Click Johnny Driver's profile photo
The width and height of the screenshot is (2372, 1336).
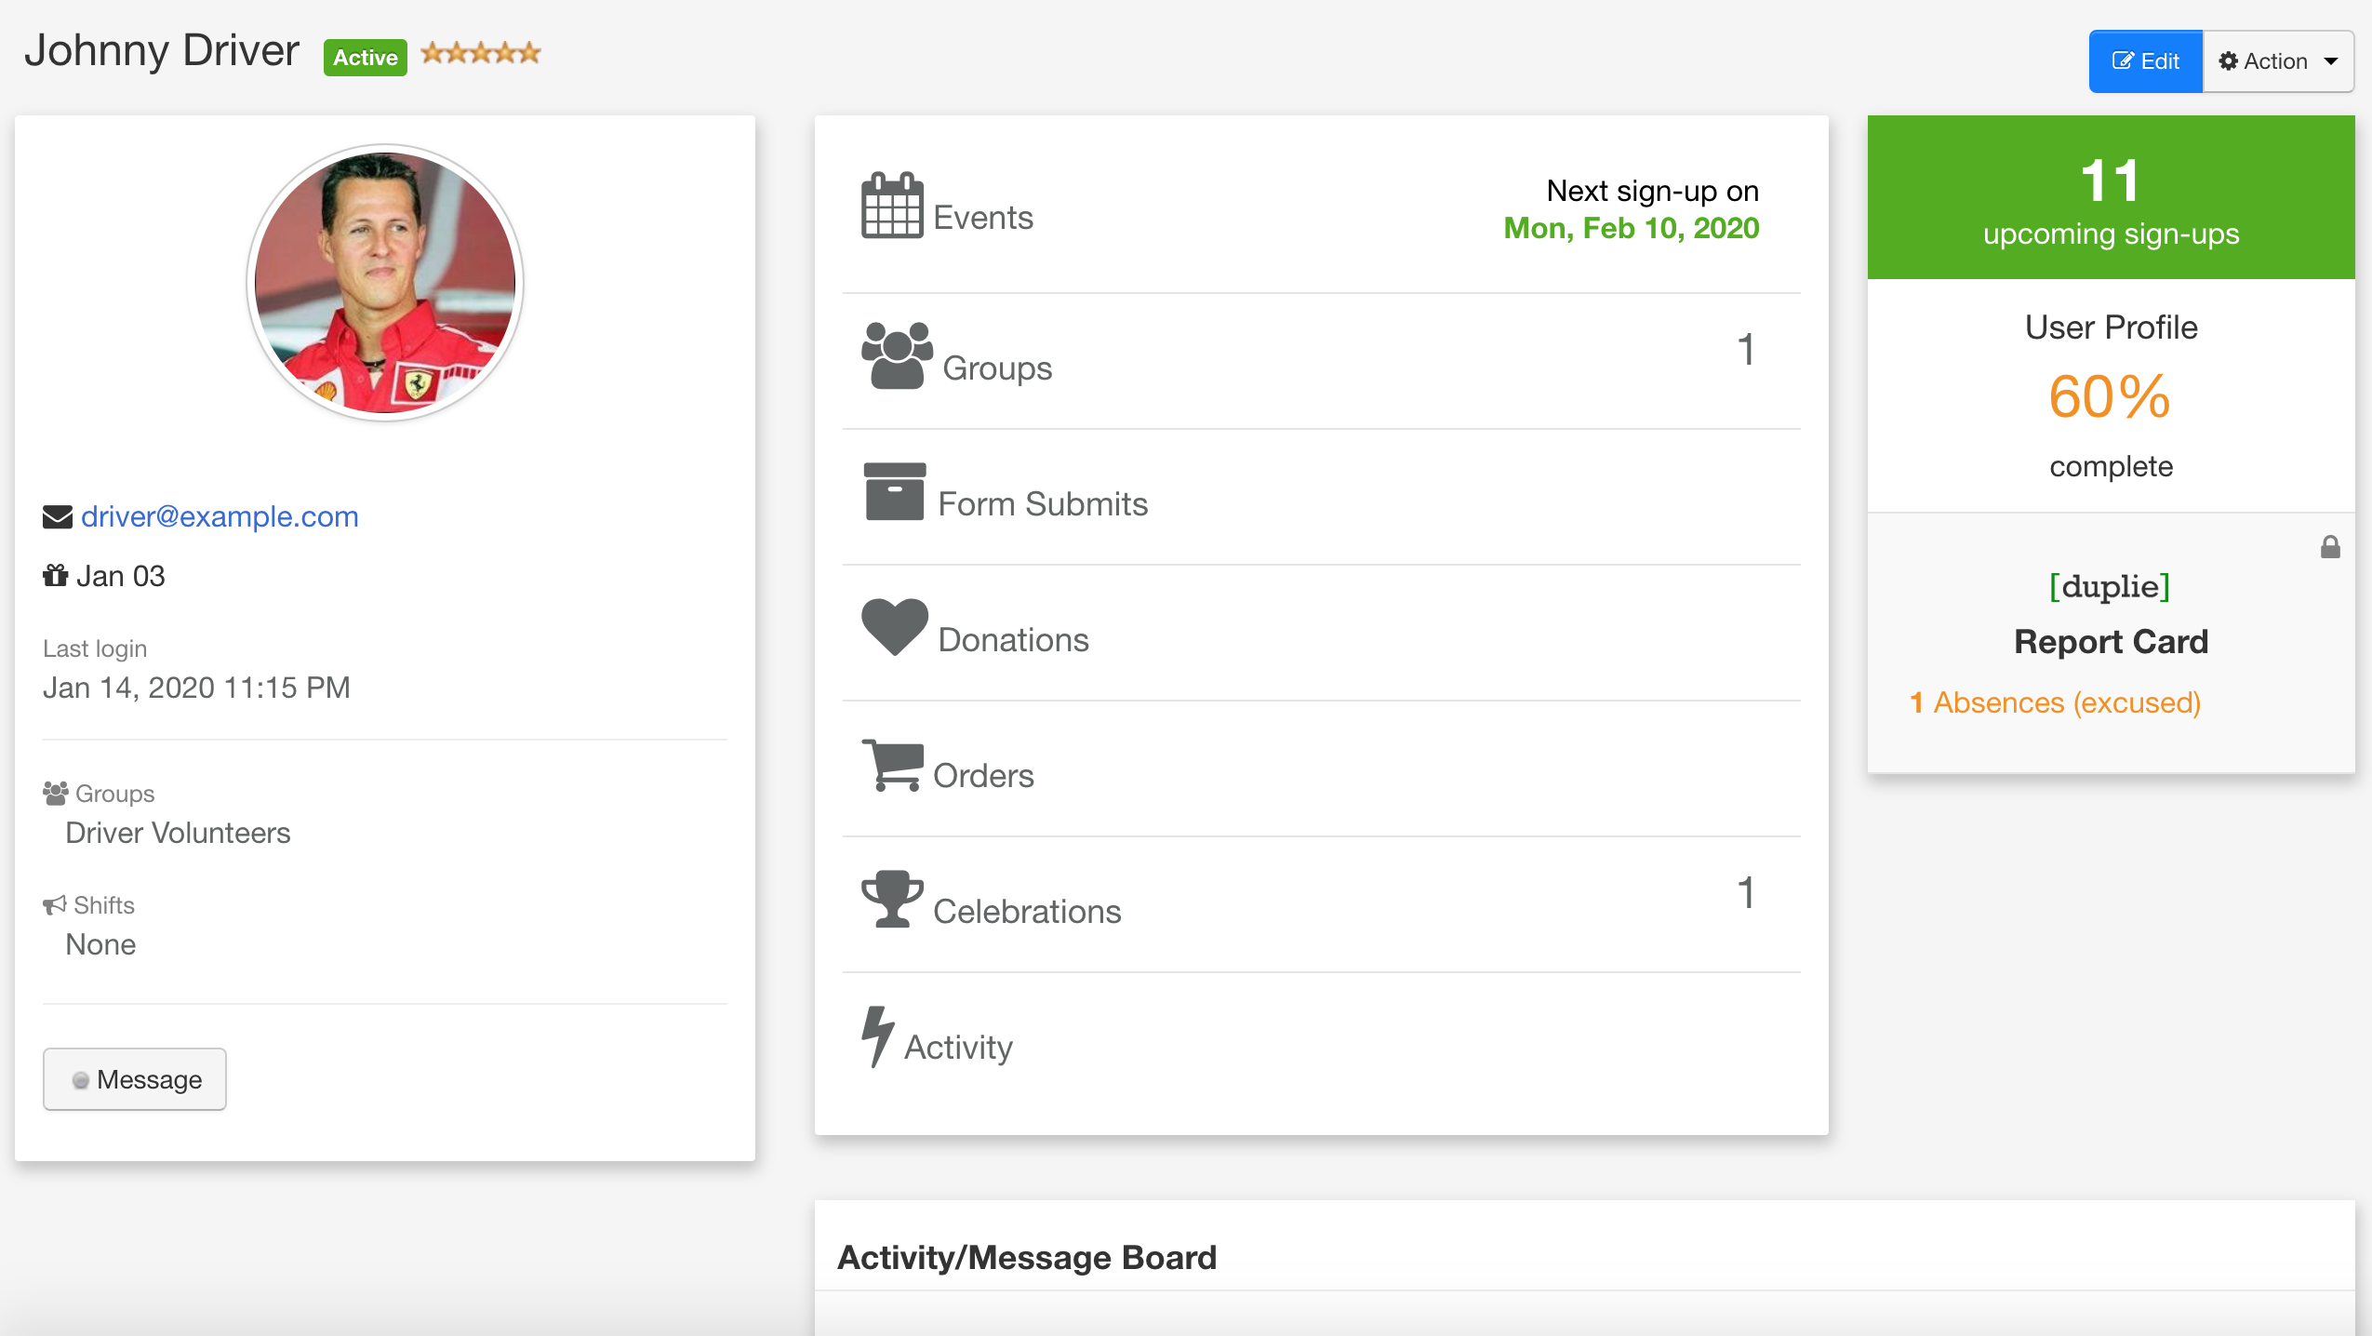tap(385, 283)
